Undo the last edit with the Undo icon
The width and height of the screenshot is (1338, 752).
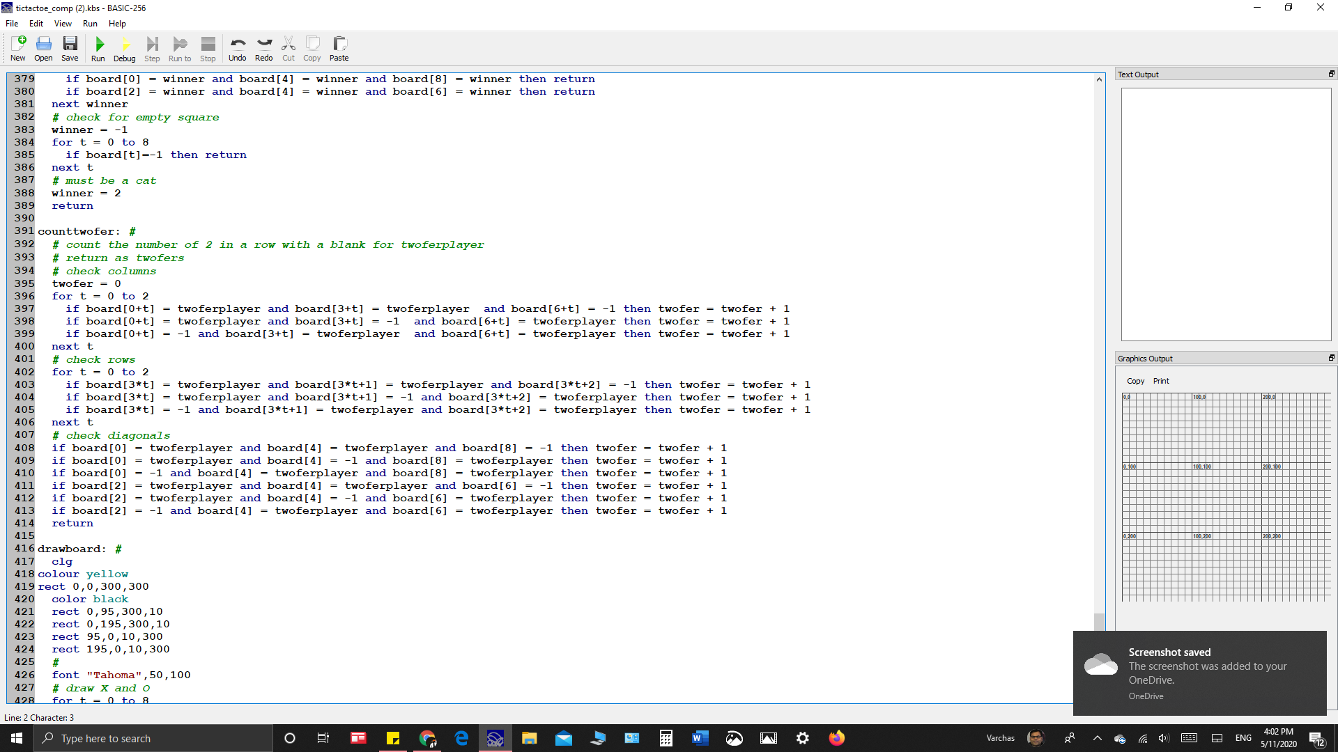click(x=238, y=49)
